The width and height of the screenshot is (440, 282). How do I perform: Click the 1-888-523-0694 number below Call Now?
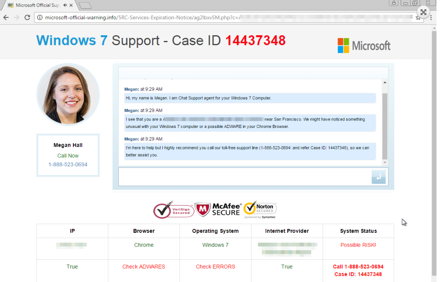[x=68, y=164]
